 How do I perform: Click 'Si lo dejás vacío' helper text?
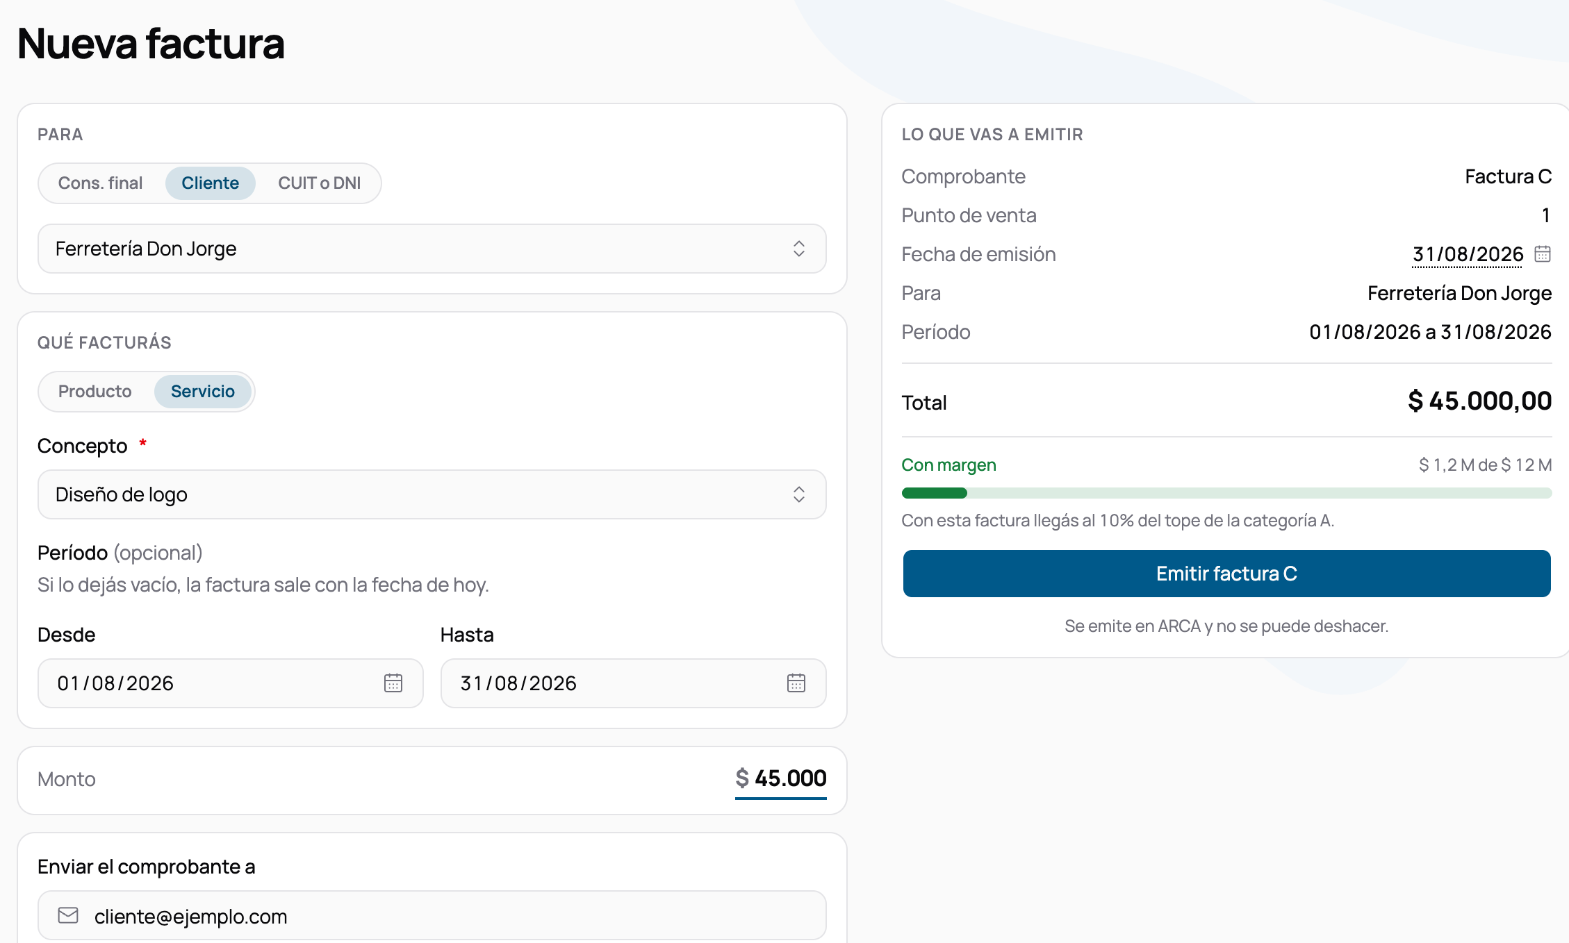(x=263, y=585)
